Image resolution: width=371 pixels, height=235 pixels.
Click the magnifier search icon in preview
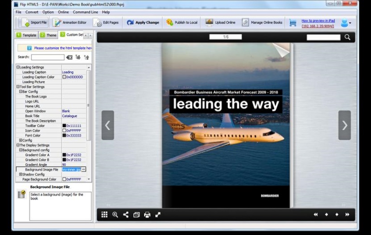coord(347,37)
